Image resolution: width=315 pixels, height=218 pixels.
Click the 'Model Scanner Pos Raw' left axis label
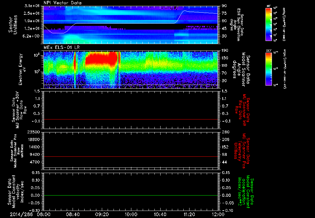pos(17,151)
